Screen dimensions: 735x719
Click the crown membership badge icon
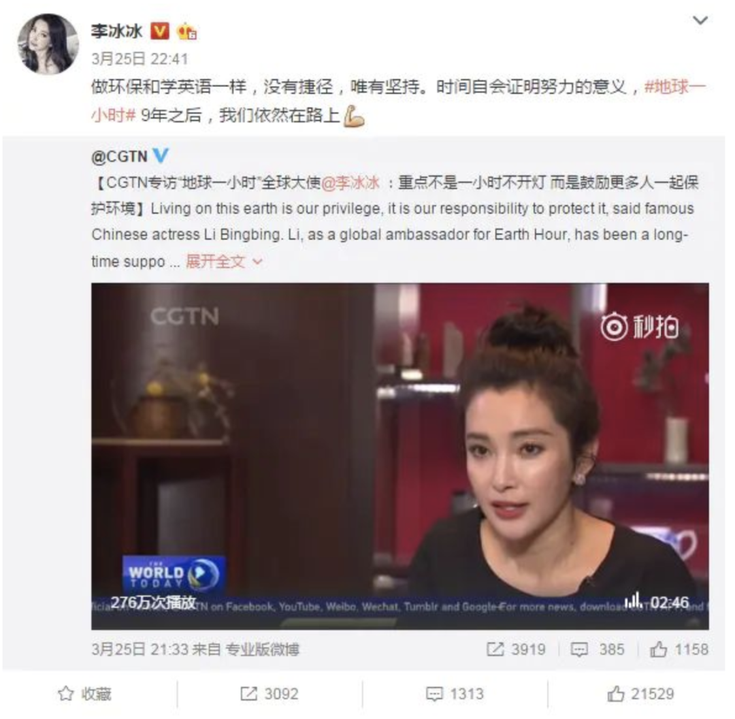tap(186, 31)
